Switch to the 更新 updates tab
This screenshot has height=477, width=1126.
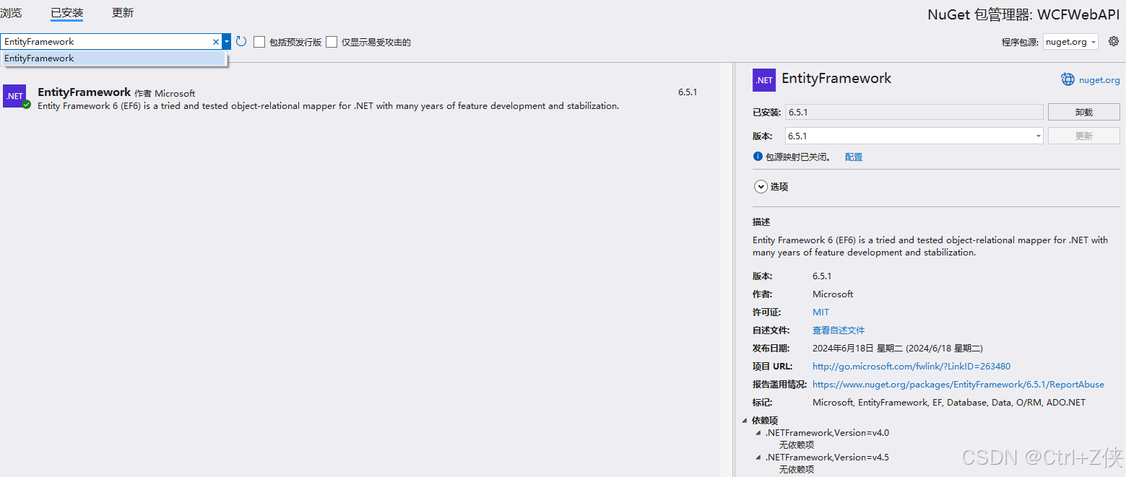(x=123, y=13)
